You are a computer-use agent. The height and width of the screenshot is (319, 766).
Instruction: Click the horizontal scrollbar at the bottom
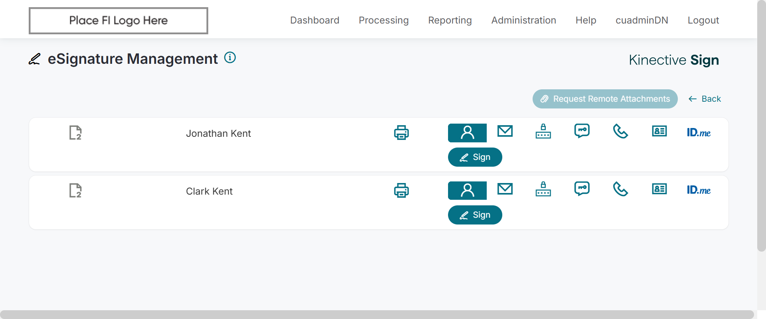(377, 314)
